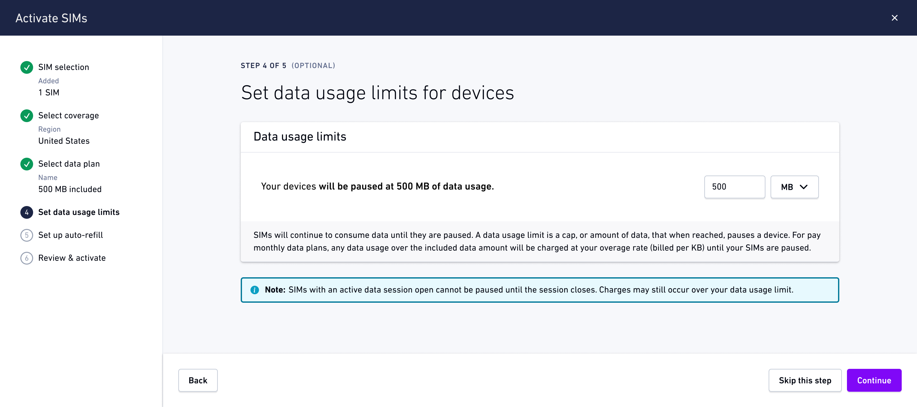Click the '1 SIM' value text
The height and width of the screenshot is (407, 917).
(x=49, y=93)
